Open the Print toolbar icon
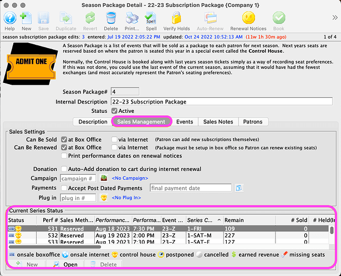Viewport: 341px width, 276px height. click(132, 18)
